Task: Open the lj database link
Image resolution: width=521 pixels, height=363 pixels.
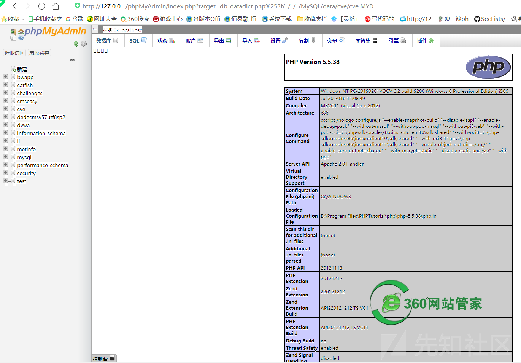Action: [18, 141]
